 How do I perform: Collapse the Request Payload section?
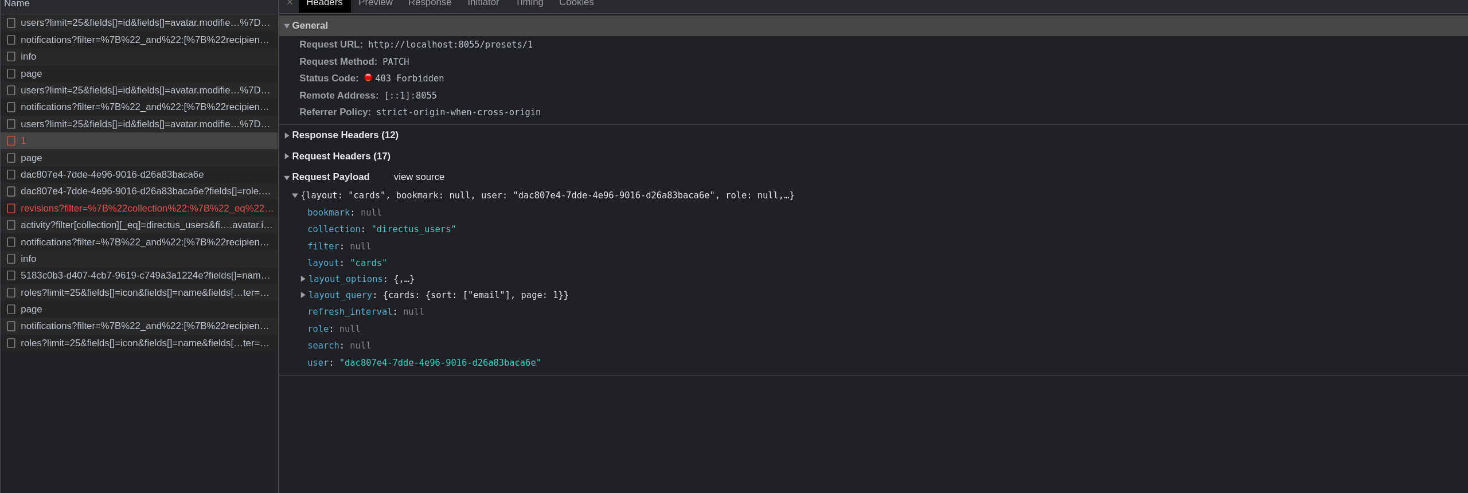pyautogui.click(x=287, y=178)
